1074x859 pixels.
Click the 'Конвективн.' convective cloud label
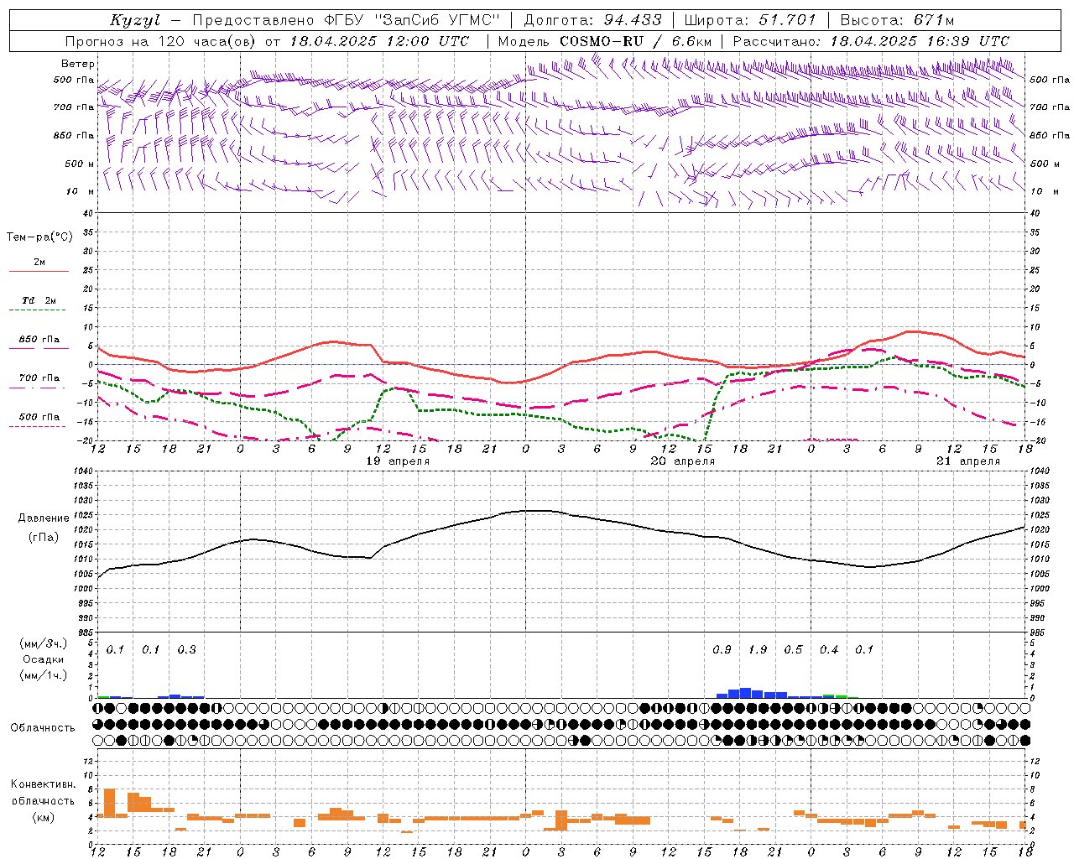[x=44, y=784]
